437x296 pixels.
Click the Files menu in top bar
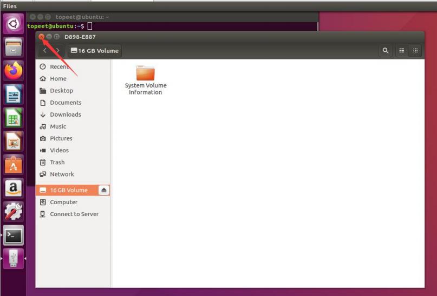pyautogui.click(x=10, y=6)
